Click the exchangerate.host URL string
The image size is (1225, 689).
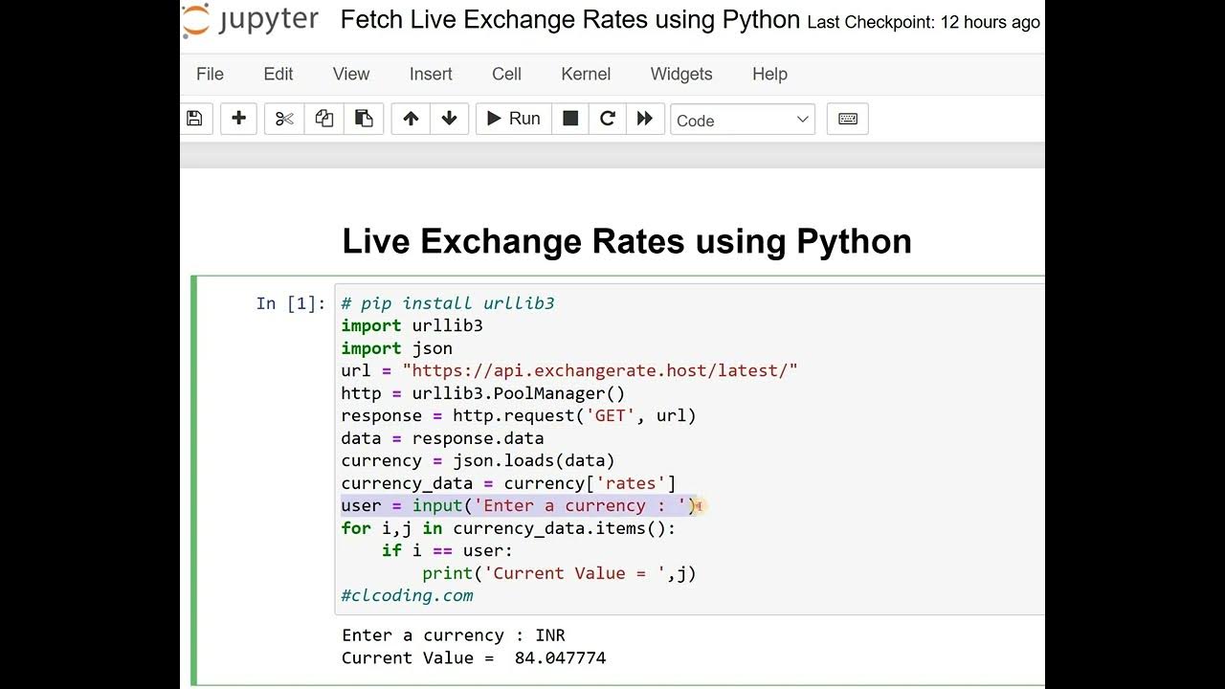(600, 370)
